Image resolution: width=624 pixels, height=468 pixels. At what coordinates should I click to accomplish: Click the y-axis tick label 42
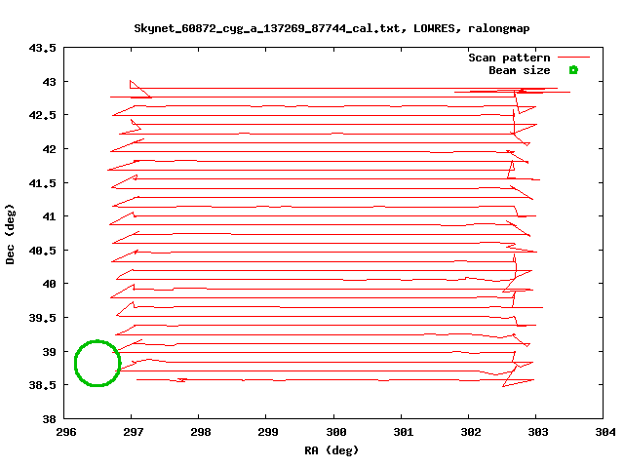point(50,149)
